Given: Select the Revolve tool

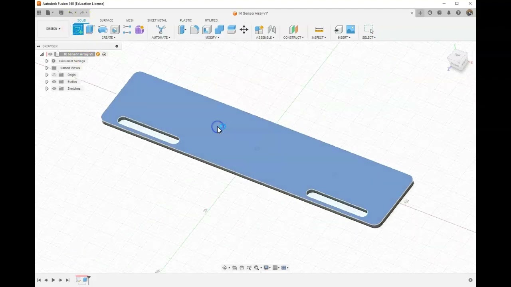Looking at the screenshot, I should pyautogui.click(x=103, y=29).
